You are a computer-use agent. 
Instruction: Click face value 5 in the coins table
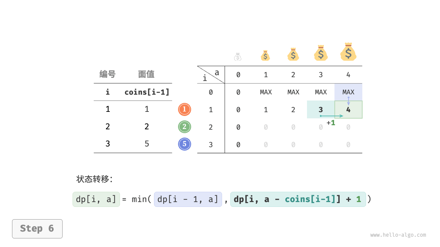tap(147, 143)
